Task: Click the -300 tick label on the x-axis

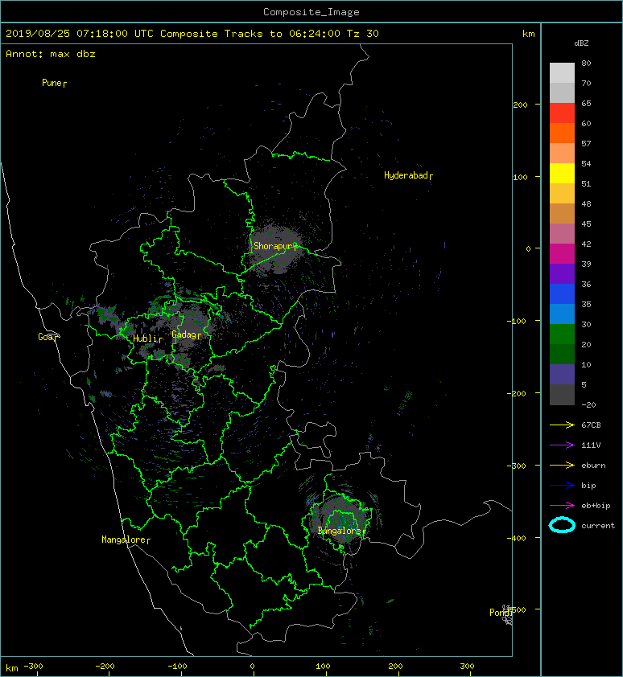Action: pyautogui.click(x=33, y=667)
